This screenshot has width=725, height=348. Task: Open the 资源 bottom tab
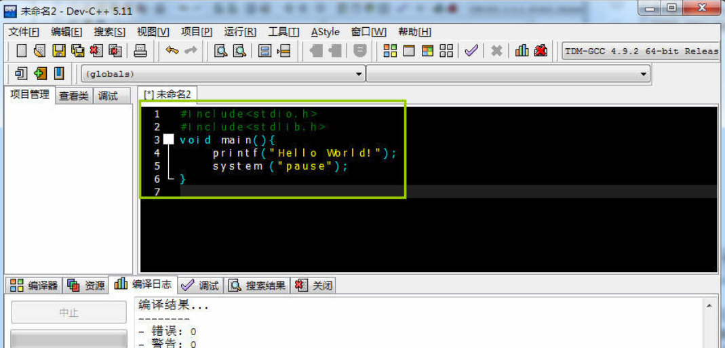click(86, 286)
